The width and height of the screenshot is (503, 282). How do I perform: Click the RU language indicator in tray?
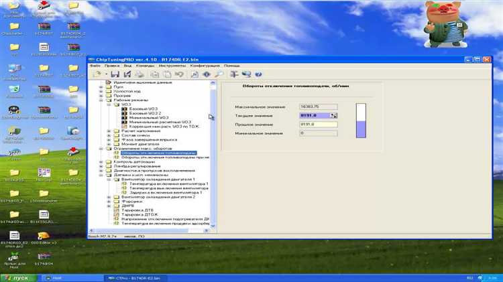[x=469, y=278]
